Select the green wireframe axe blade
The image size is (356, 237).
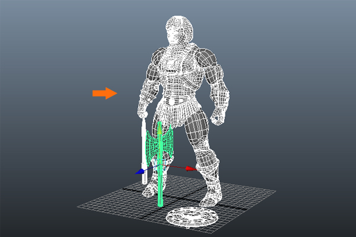[159, 145]
